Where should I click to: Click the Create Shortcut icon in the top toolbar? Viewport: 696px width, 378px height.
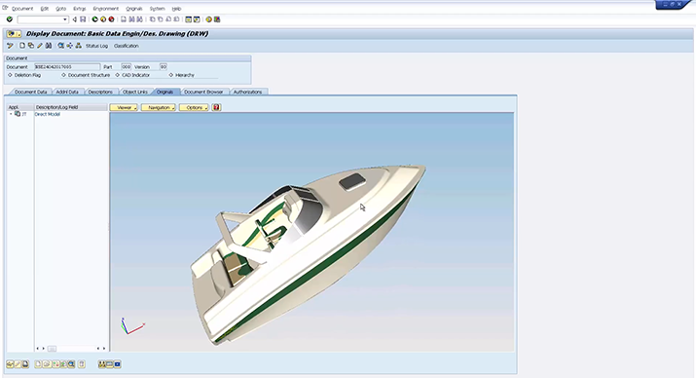click(x=197, y=19)
